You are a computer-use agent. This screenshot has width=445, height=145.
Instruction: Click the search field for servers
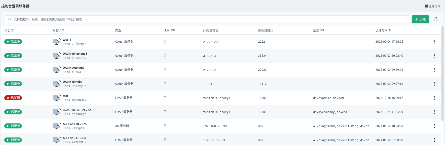click(207, 19)
